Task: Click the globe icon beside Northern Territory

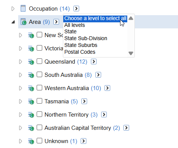Action: 31,115
